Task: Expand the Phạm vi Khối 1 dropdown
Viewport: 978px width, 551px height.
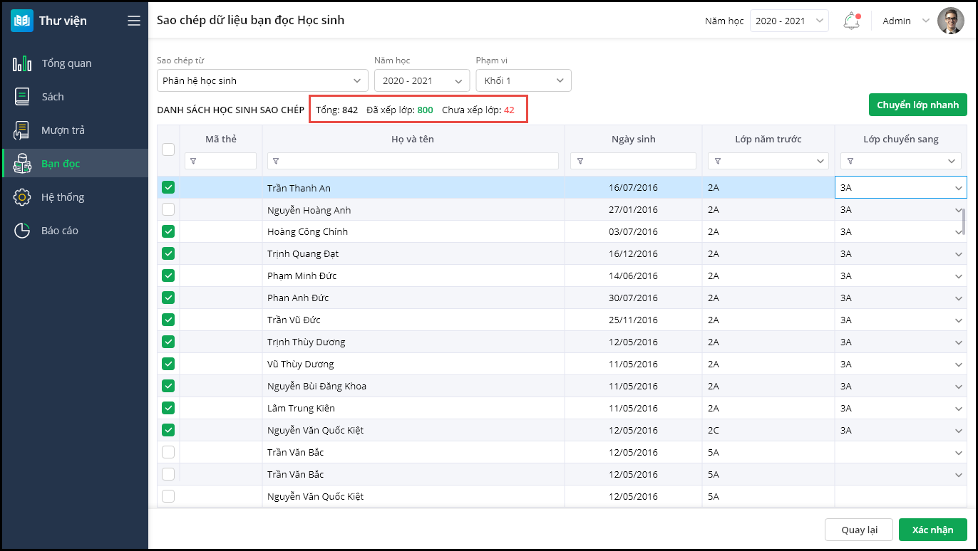Action: [x=523, y=80]
